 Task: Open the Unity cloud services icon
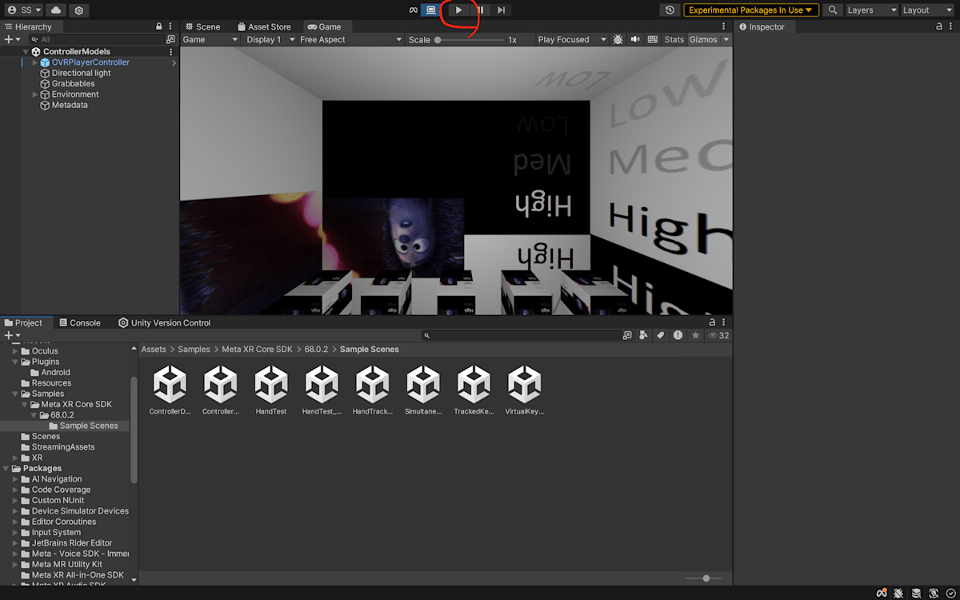click(56, 10)
